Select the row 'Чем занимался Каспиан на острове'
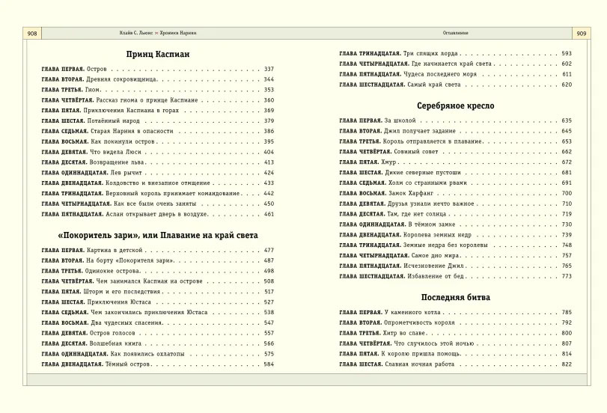The height and width of the screenshot is (413, 607). click(x=158, y=281)
